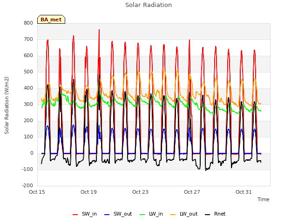Click the red SW_in legend color marker

[x=75, y=215]
